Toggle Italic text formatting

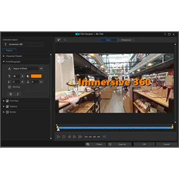point(18,94)
